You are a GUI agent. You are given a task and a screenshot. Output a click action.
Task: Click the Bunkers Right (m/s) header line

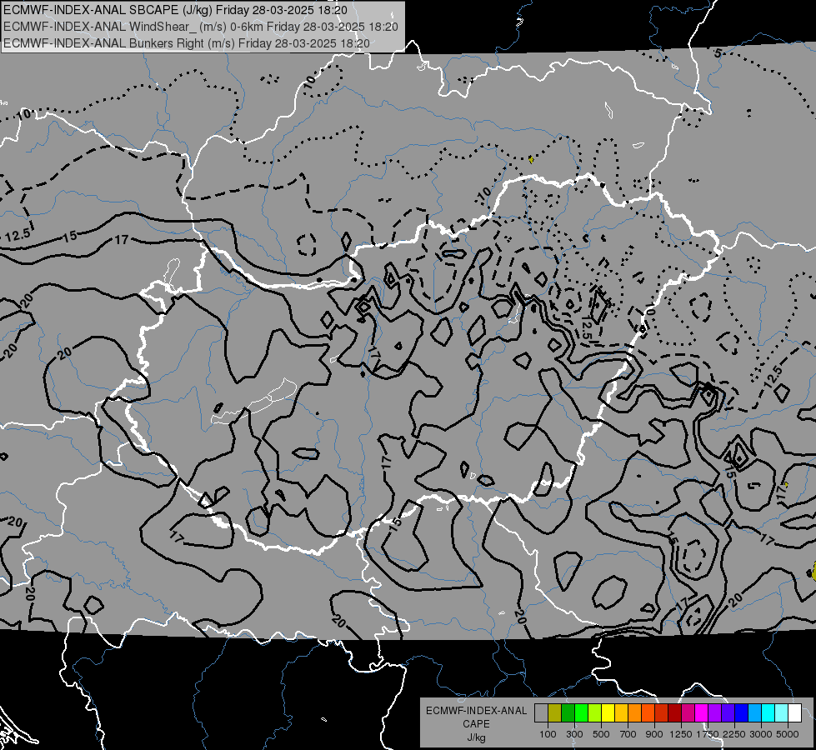pyautogui.click(x=187, y=43)
